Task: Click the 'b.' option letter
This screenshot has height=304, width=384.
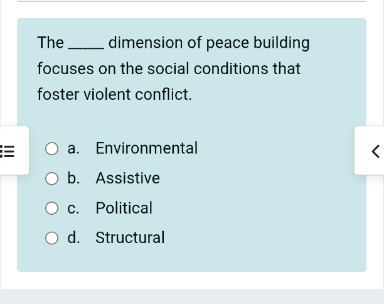Action: point(73,178)
